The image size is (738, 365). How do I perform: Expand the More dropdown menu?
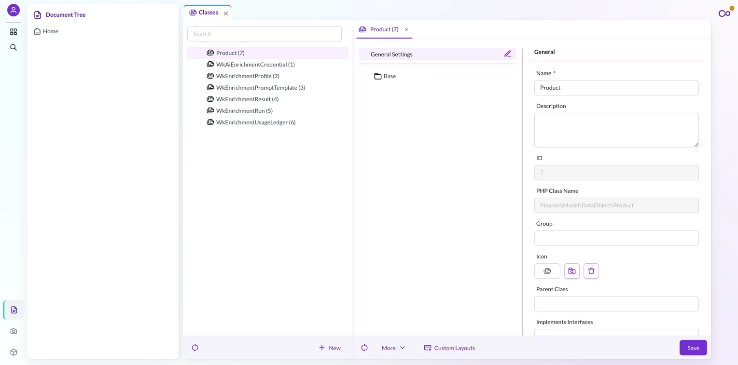393,348
